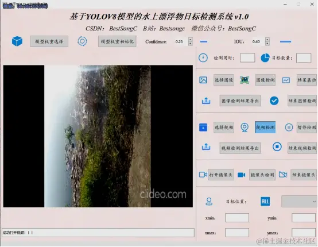Open the target position dropdown
Screen dimensions: 318x247
click(x=299, y=202)
